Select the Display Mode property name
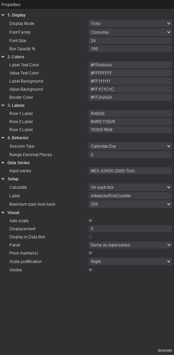Image resolution: width=174 pixels, height=355 pixels. (22, 24)
